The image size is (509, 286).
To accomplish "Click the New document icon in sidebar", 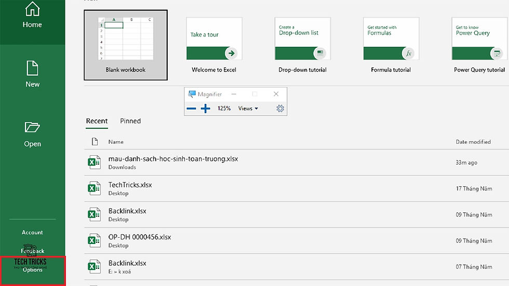I will pos(32,68).
